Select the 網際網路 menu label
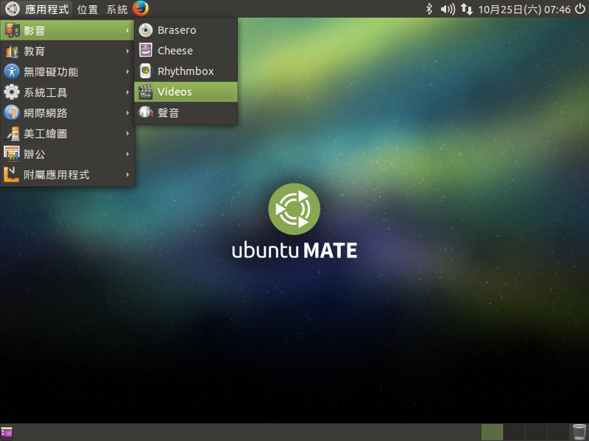Viewport: 589px width, 441px height. [46, 113]
